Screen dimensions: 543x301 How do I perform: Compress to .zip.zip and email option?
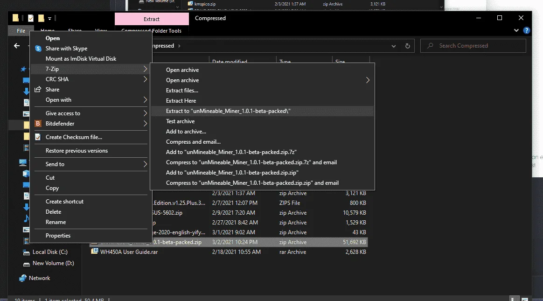[252, 183]
